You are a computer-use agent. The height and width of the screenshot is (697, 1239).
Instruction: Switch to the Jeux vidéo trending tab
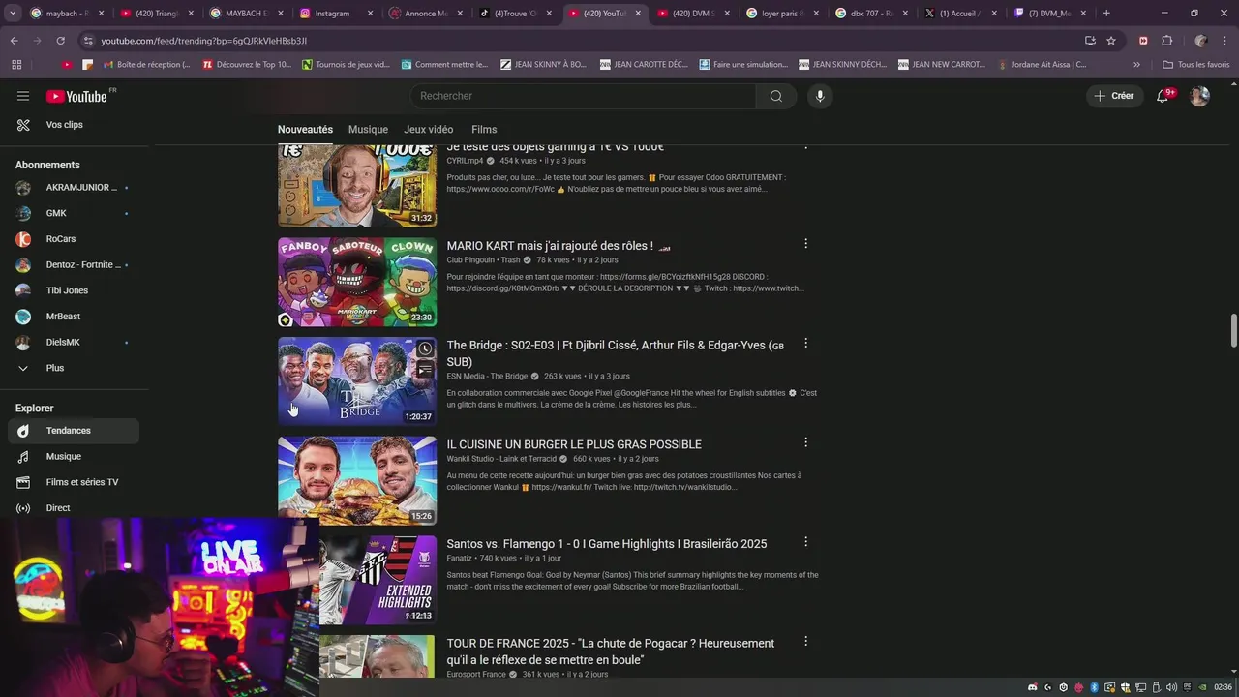coord(428,130)
